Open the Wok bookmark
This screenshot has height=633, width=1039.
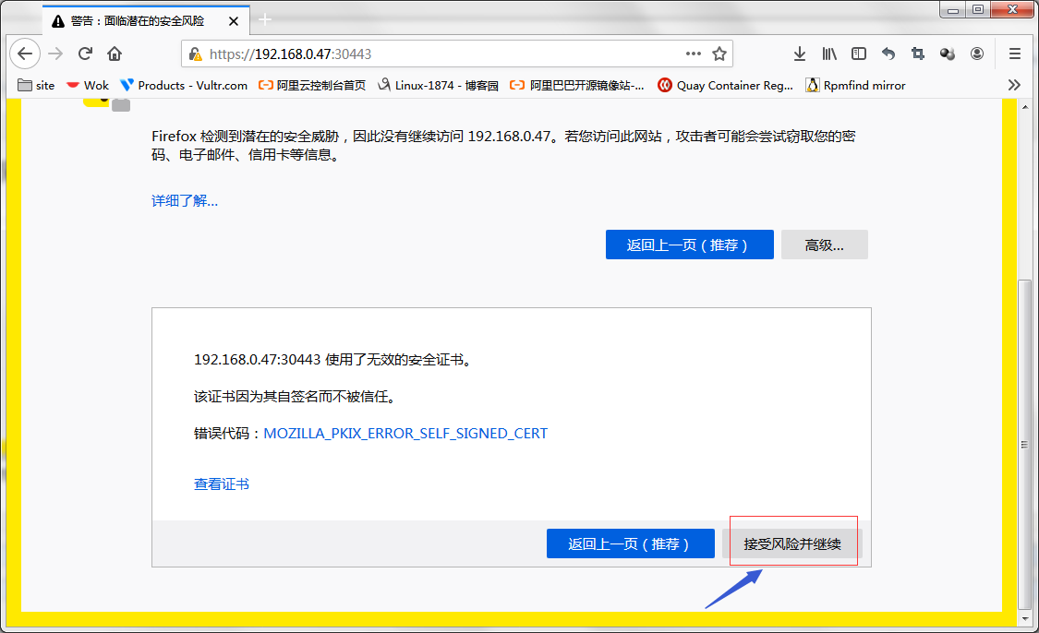[88, 86]
